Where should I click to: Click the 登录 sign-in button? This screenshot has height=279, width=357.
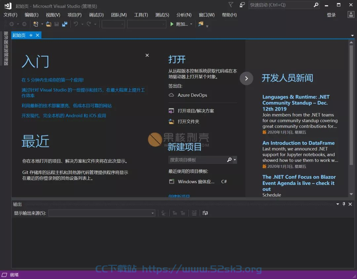pyautogui.click(x=331, y=15)
